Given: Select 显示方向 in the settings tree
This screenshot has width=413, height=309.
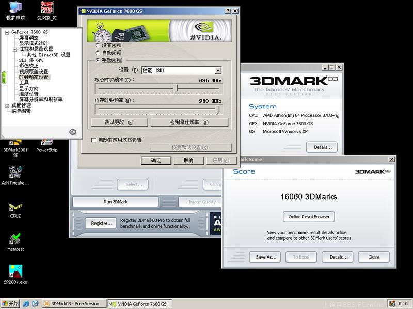Looking at the screenshot, I should 29,89.
